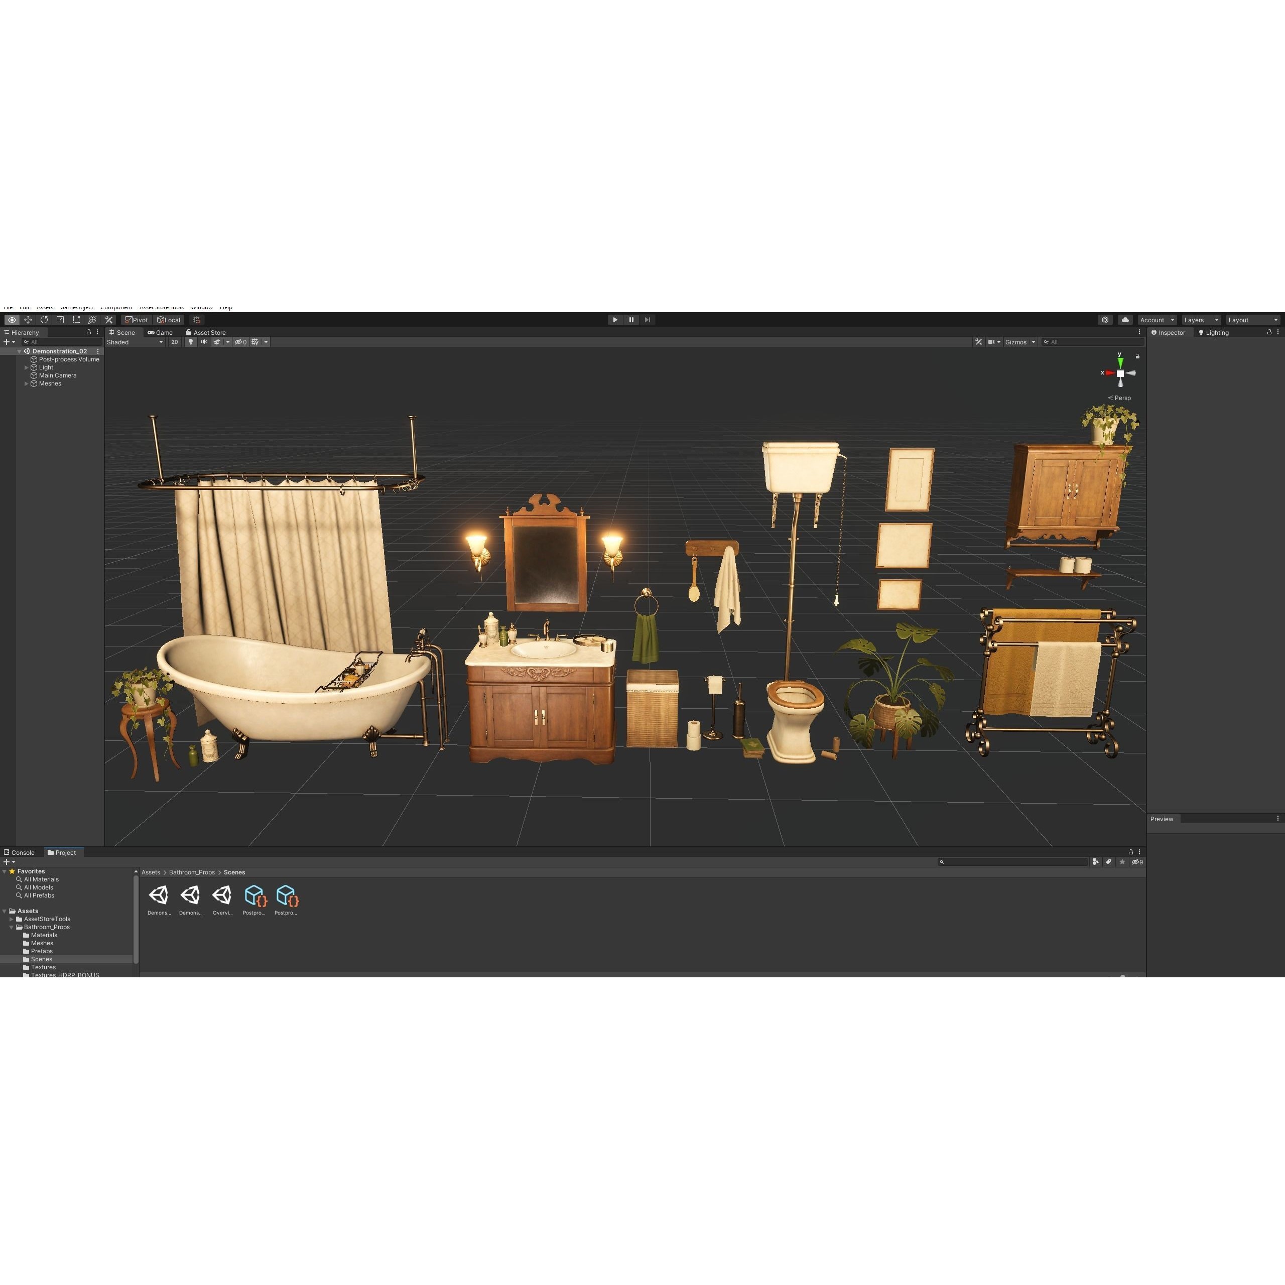Open grid settings dropdown arrow
This screenshot has height=1285, width=1285.
[266, 342]
